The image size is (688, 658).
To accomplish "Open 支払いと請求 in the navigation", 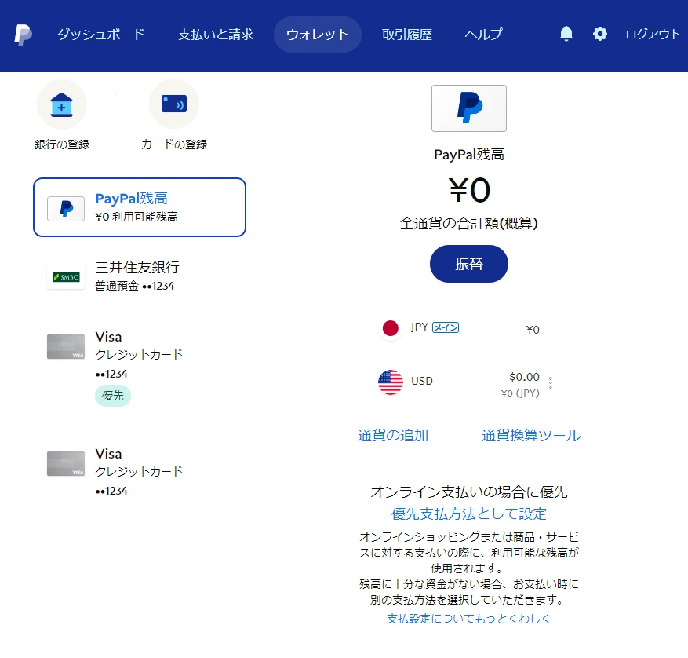I will click(x=216, y=35).
